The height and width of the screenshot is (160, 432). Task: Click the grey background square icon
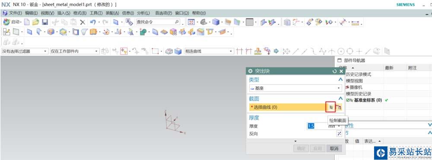click(x=249, y=22)
